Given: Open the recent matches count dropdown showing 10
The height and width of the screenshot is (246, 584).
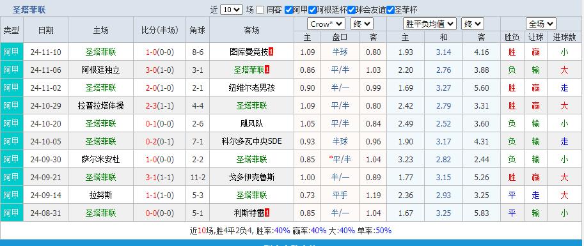Looking at the screenshot, I should tap(232, 10).
